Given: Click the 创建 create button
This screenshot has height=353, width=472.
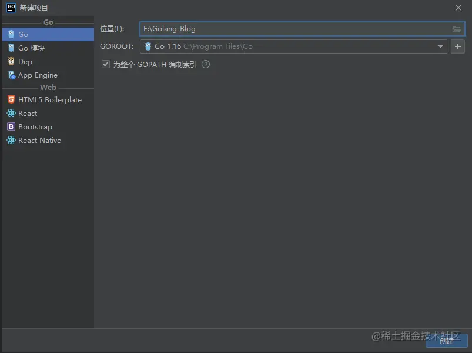Looking at the screenshot, I should click(446, 341).
